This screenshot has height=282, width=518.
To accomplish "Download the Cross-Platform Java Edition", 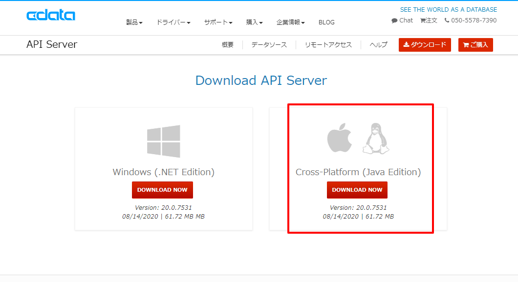I will click(x=357, y=190).
